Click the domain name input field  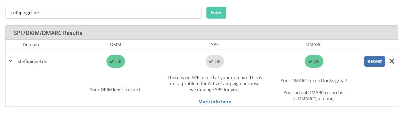(x=103, y=13)
